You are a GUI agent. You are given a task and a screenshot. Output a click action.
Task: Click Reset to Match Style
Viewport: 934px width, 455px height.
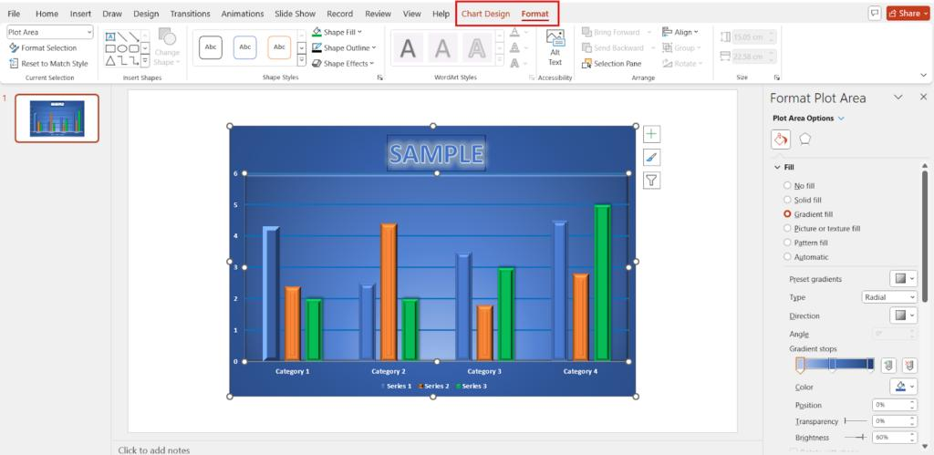point(48,64)
